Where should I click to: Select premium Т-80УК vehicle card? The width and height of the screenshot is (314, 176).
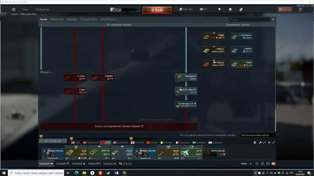tap(241, 64)
